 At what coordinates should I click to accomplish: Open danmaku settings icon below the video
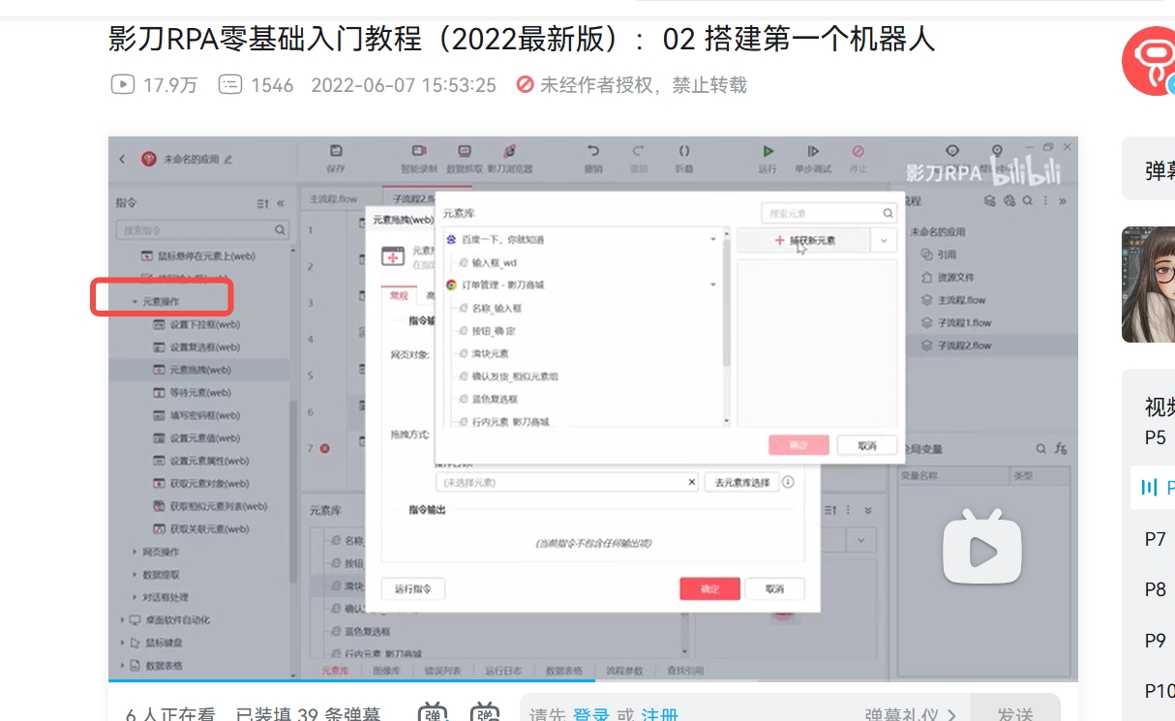click(485, 714)
